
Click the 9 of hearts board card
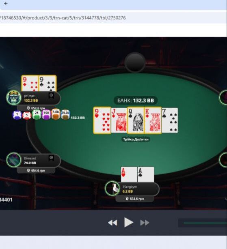[102, 120]
